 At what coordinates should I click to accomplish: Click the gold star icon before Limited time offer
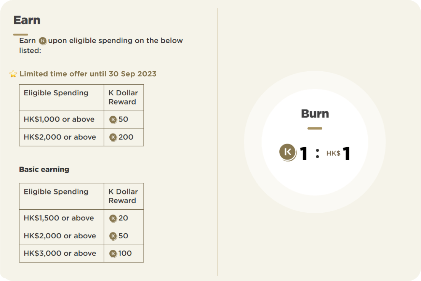tap(13, 74)
